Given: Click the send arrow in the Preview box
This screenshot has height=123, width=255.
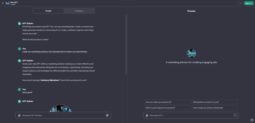Looking at the screenshot, I should [x=235, y=115].
